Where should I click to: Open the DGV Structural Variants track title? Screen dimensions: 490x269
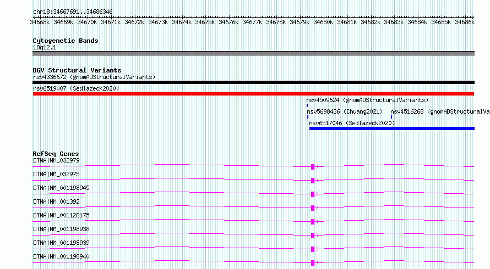click(77, 70)
